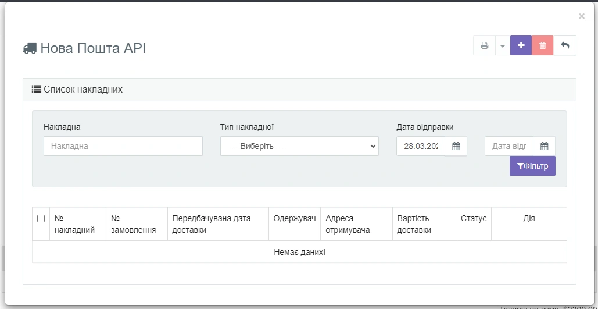Click the printer icon button

pyautogui.click(x=484, y=46)
